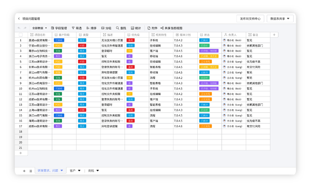Viewport: 311px width, 188px height.
Task: Click the green 已交付 status in row 8
Action: click(204, 78)
